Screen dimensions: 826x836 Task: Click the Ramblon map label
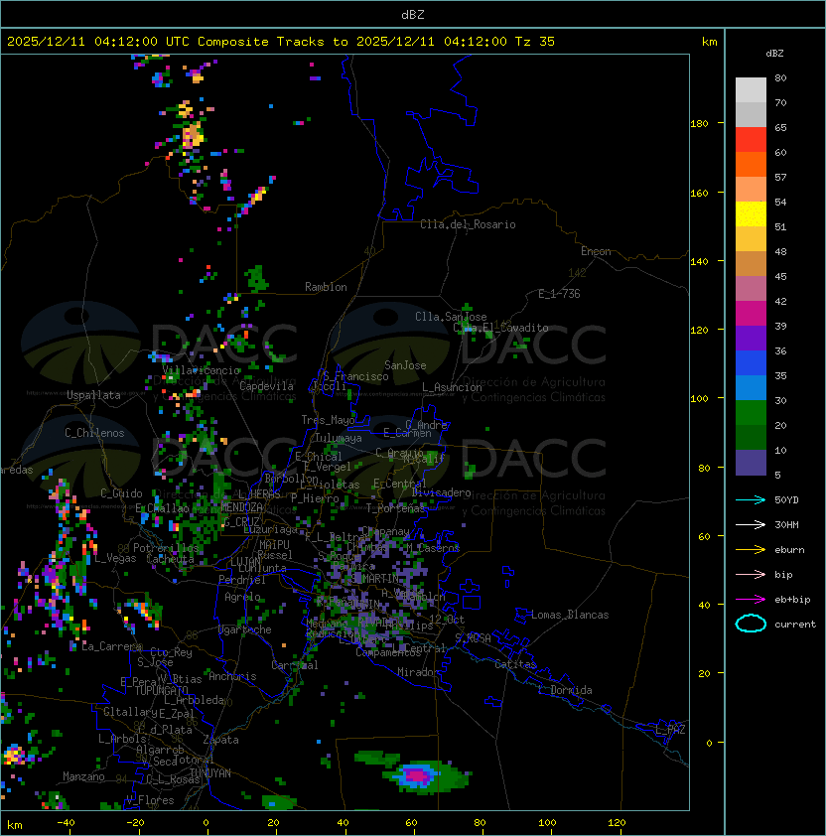tap(326, 287)
